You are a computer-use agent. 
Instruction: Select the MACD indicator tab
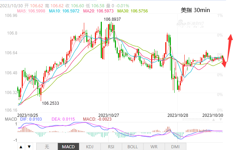coord(68,147)
